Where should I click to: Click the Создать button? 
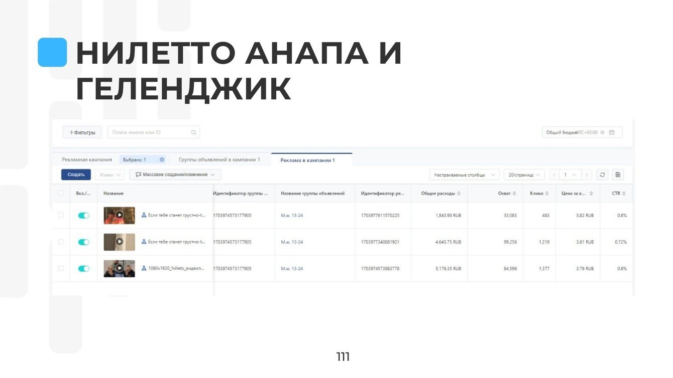pos(76,175)
